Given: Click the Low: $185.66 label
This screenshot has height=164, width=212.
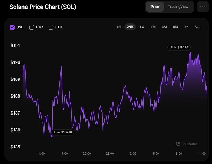Looking at the screenshot, I should pos(63,132).
